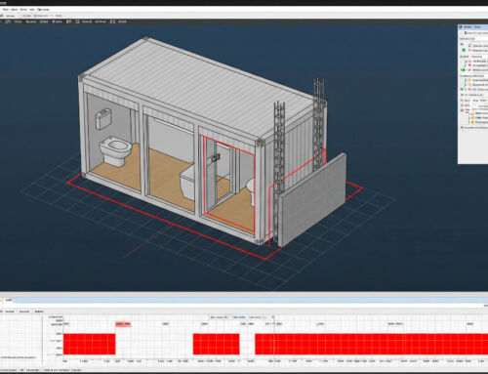
Task: Click the first red block in the chart
Action: pyautogui.click(x=90, y=344)
